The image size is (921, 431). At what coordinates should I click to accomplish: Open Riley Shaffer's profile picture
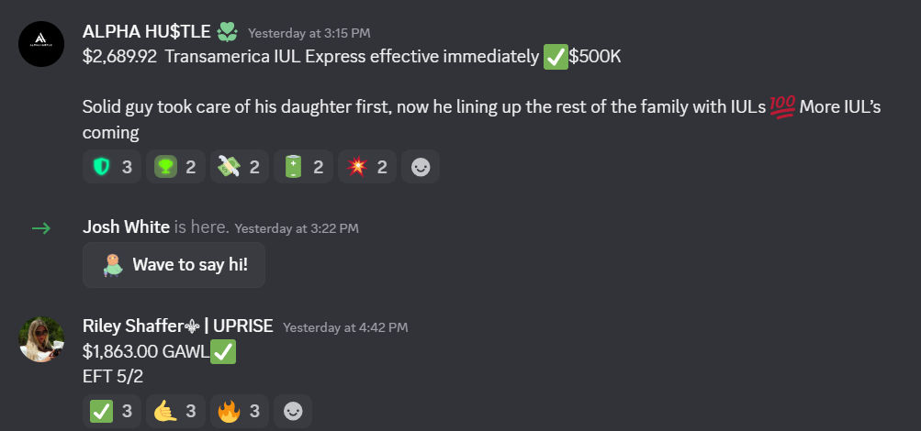point(41,339)
